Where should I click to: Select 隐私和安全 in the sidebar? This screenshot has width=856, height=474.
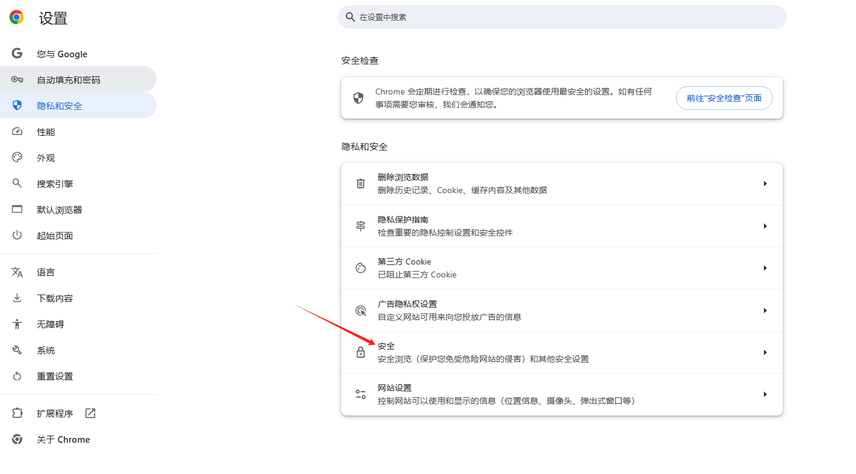point(78,106)
